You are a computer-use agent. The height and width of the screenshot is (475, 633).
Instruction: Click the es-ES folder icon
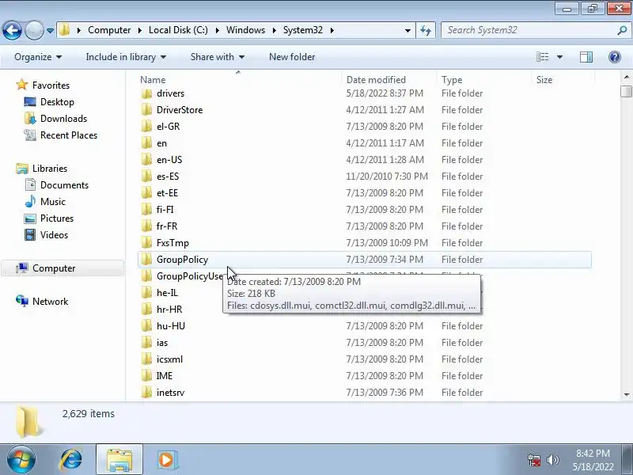(147, 176)
